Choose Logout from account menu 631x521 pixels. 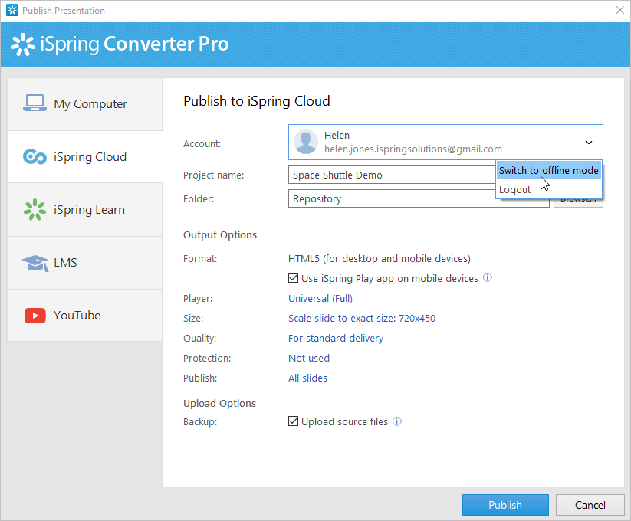pos(549,189)
